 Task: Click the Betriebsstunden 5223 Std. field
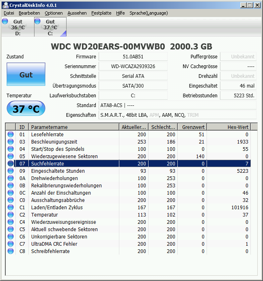coord(238,96)
